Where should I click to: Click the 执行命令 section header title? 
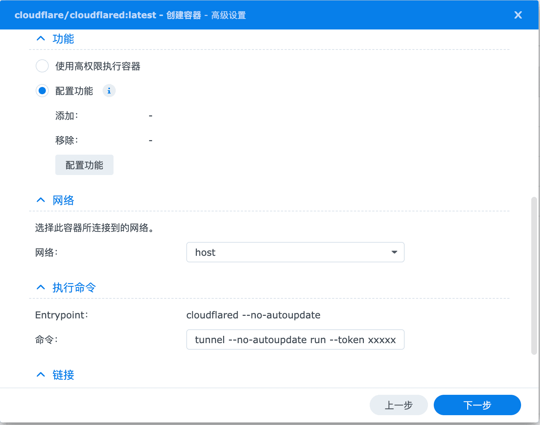coord(74,288)
